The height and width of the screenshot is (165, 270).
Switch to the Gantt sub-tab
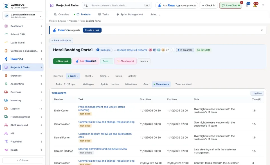pyautogui.click(x=146, y=84)
